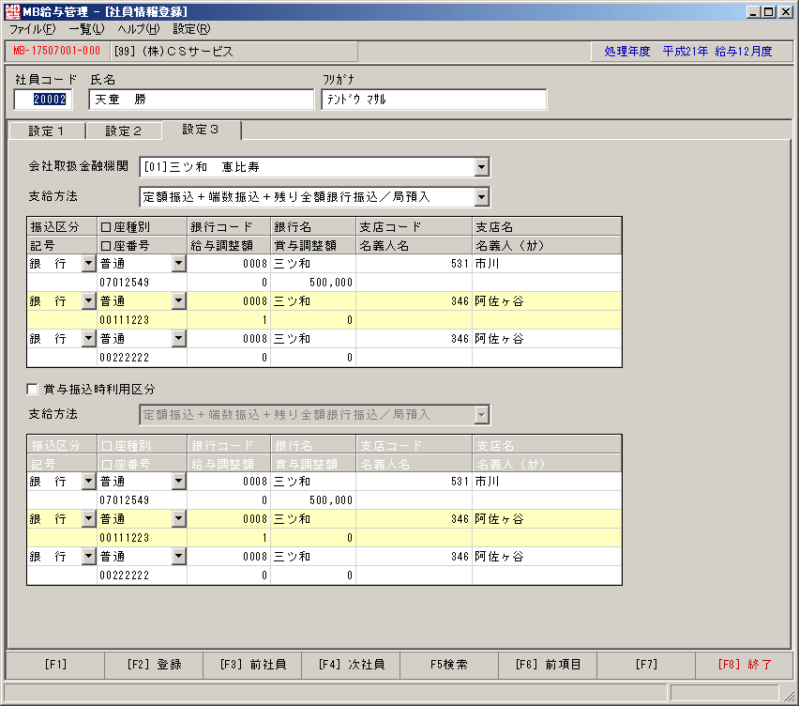Viewport: 799px width, 706px height.
Task: Click the MB給与管理 app icon in title bar
Action: tap(12, 11)
